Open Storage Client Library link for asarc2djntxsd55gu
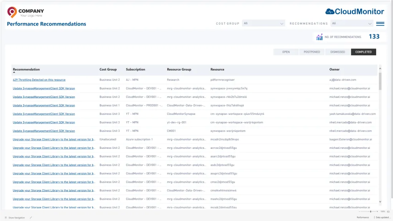 pyautogui.click(x=54, y=157)
